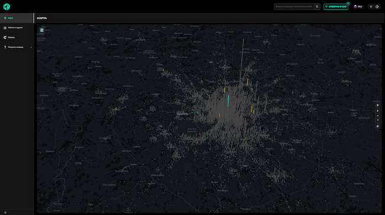The width and height of the screenshot is (385, 215).
Task: Toggle the map layers panel button
Action: (x=41, y=30)
